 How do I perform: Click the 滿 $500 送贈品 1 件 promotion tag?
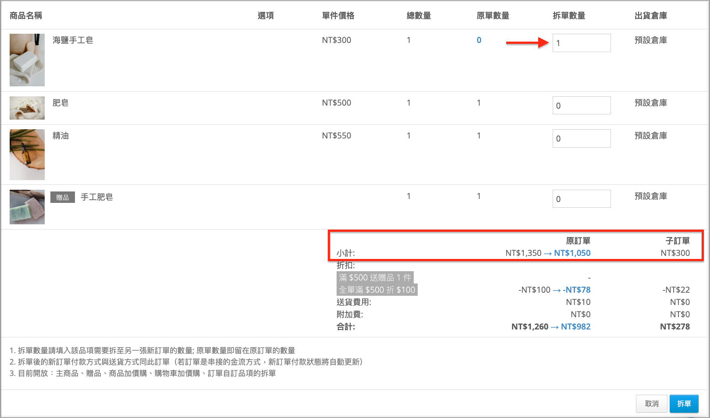click(375, 277)
